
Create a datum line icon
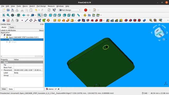click(26, 20)
